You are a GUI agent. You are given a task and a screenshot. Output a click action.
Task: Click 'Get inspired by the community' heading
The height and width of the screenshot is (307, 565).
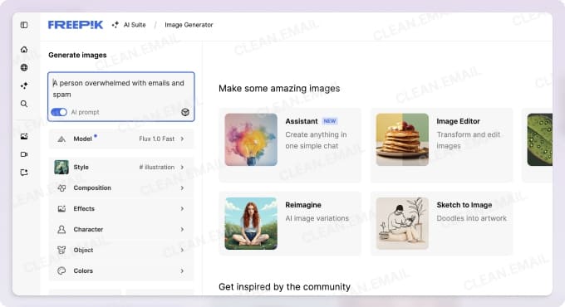(x=284, y=287)
